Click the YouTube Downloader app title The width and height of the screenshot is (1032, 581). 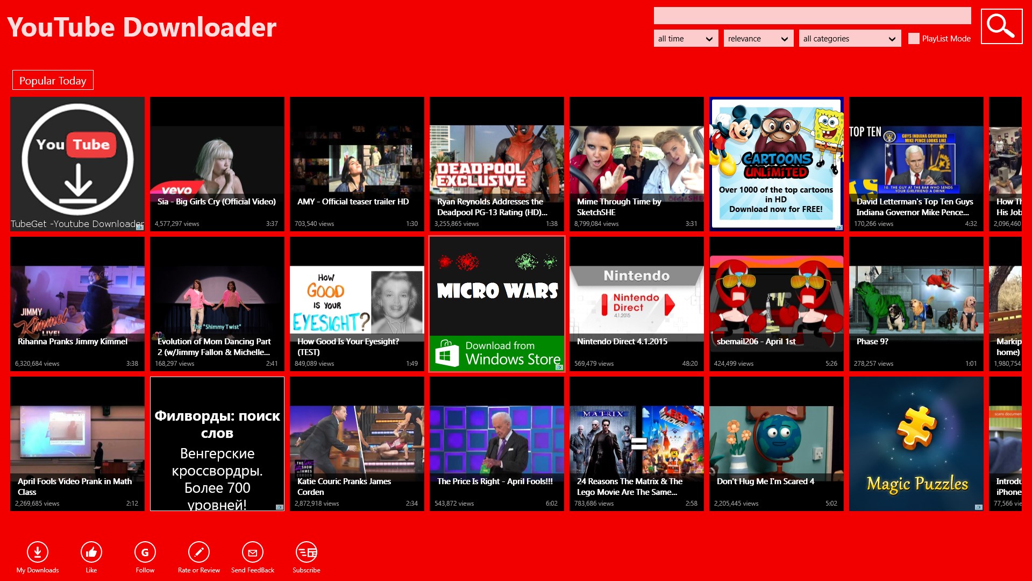pos(142,27)
